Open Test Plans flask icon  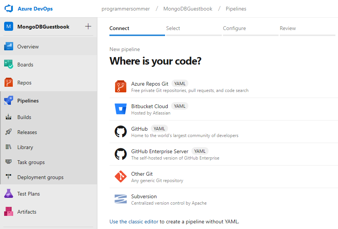click(9, 194)
